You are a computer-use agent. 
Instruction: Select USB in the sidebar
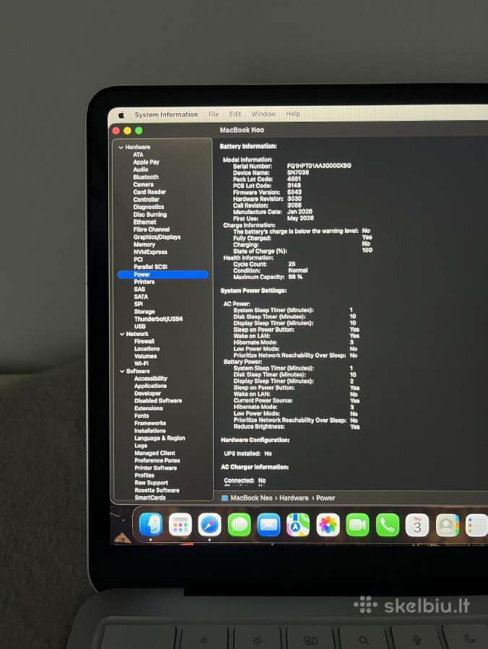[139, 327]
